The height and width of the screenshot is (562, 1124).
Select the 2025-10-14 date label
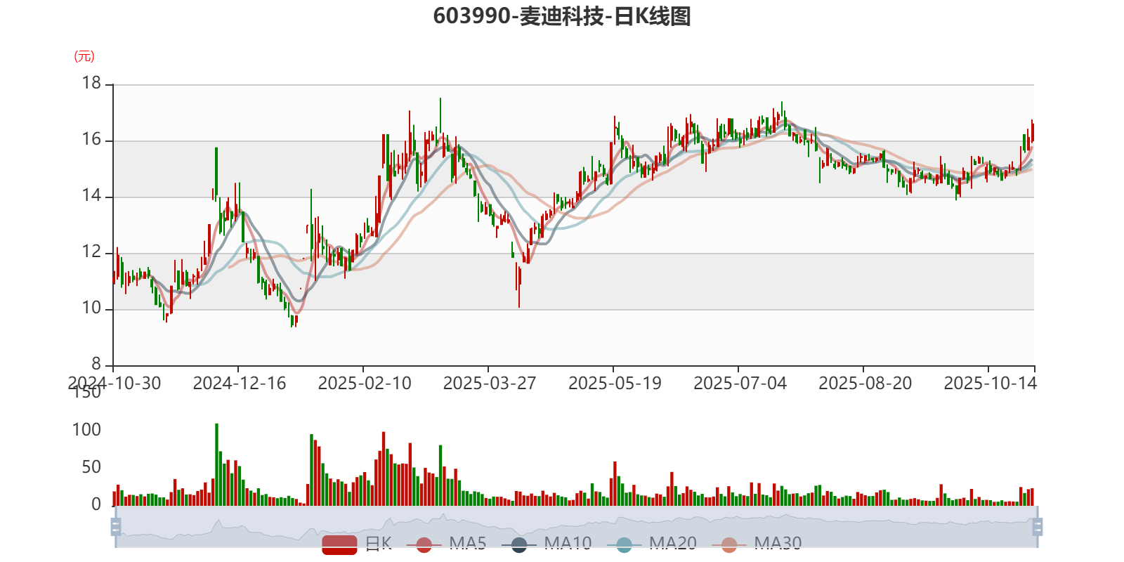(990, 384)
